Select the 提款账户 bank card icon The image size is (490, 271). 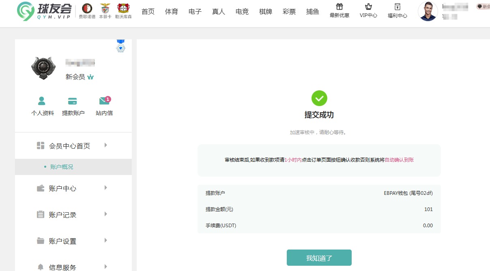tap(73, 100)
